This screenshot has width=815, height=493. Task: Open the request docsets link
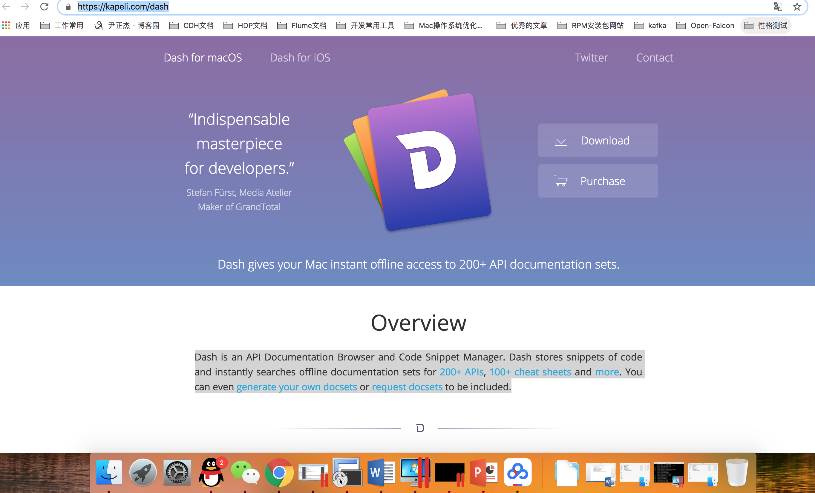407,387
